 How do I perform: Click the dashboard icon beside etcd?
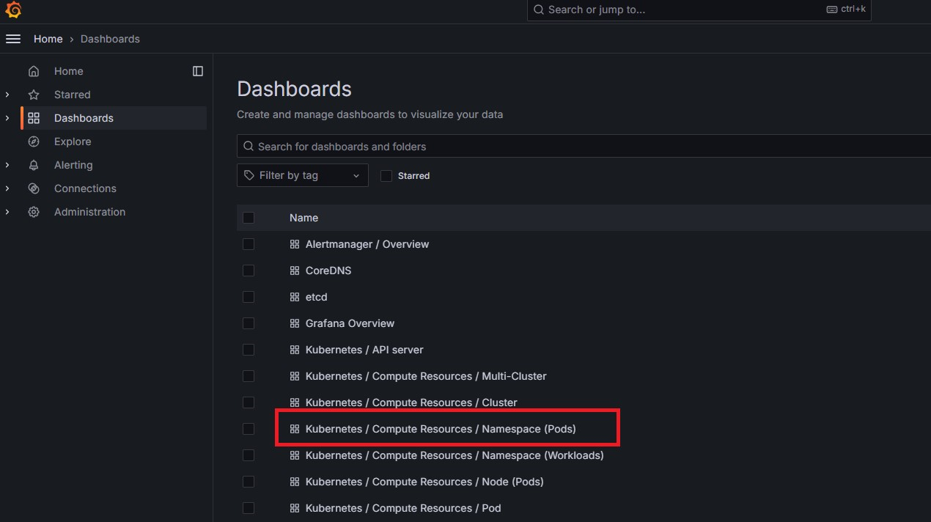[x=295, y=297]
